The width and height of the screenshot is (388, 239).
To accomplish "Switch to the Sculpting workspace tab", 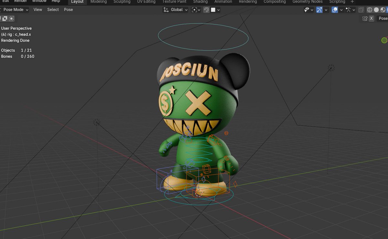I will pyautogui.click(x=122, y=2).
